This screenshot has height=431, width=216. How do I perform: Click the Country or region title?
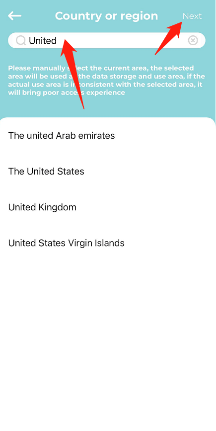[106, 16]
